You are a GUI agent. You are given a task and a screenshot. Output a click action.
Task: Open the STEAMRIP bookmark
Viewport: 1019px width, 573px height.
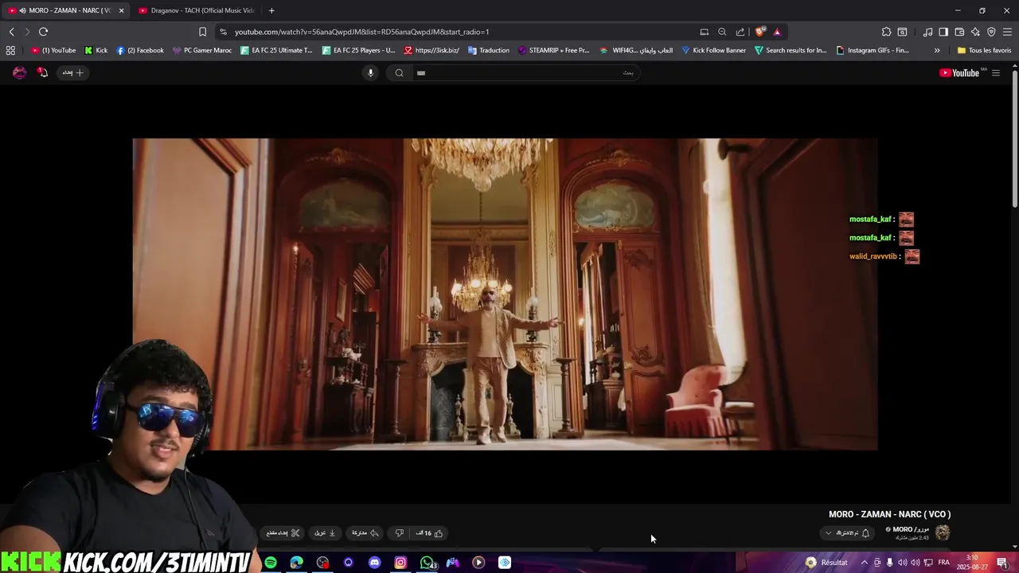click(554, 50)
